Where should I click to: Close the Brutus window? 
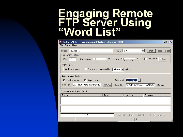click(171, 42)
